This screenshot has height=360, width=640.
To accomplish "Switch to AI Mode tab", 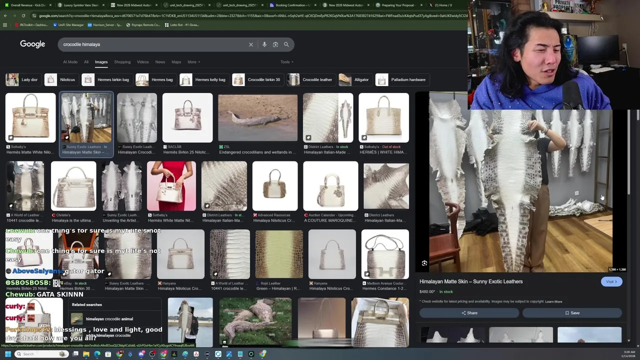I will pos(70,62).
